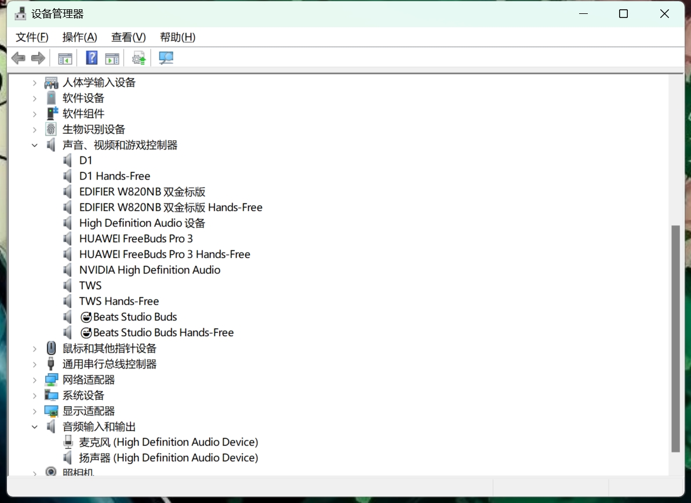Click the gear with green arrow toolbar icon

(x=139, y=58)
